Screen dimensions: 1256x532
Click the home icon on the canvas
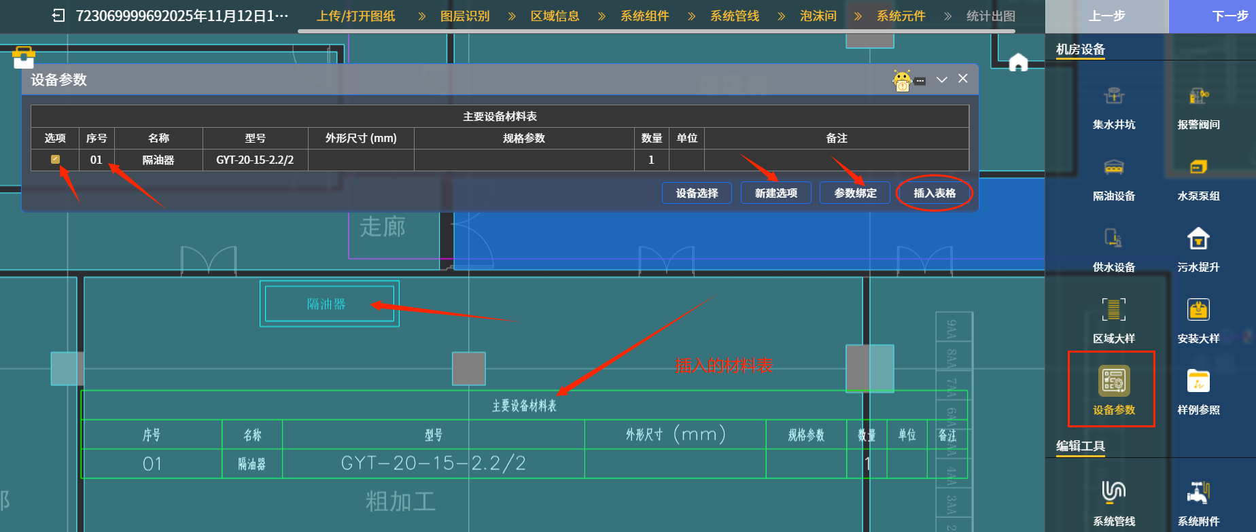point(1018,63)
